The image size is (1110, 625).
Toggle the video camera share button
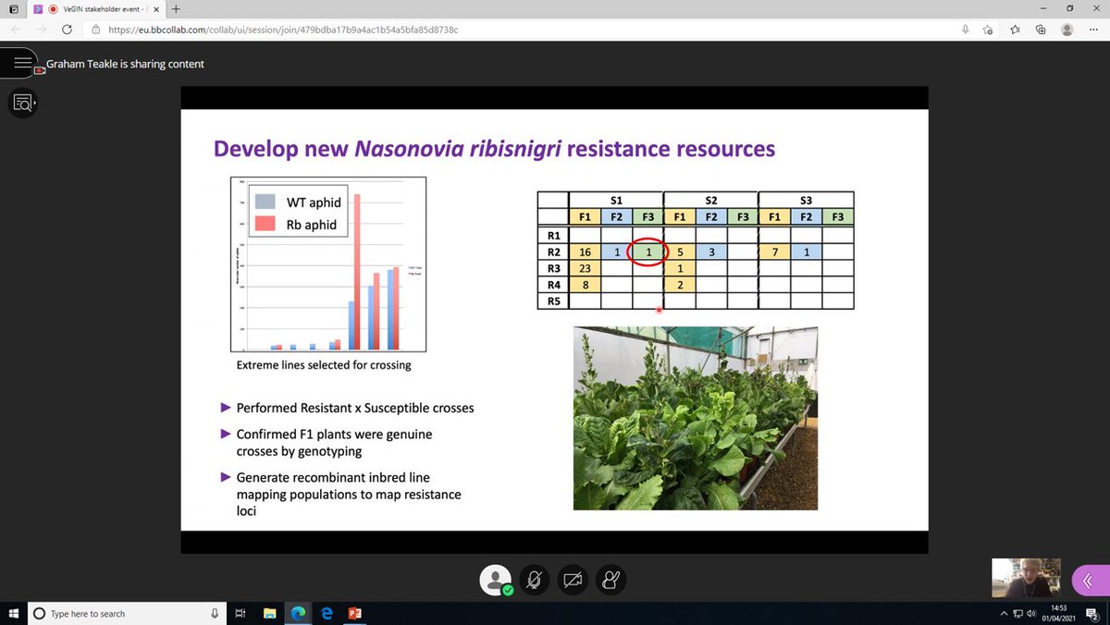[x=573, y=580]
